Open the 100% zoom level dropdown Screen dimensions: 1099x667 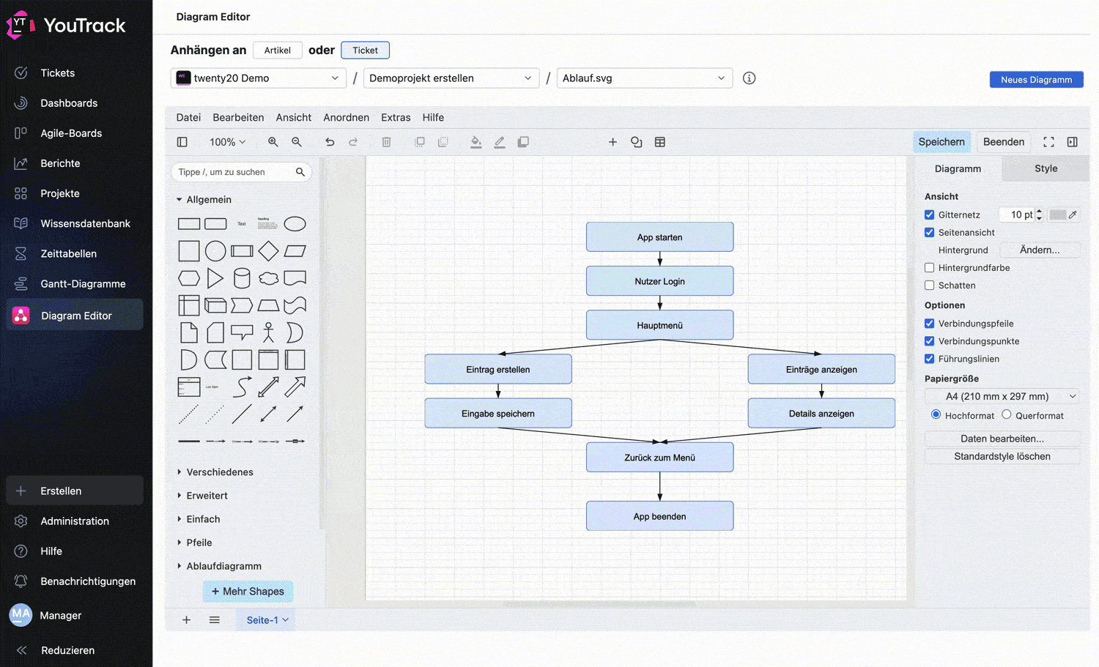tap(228, 142)
